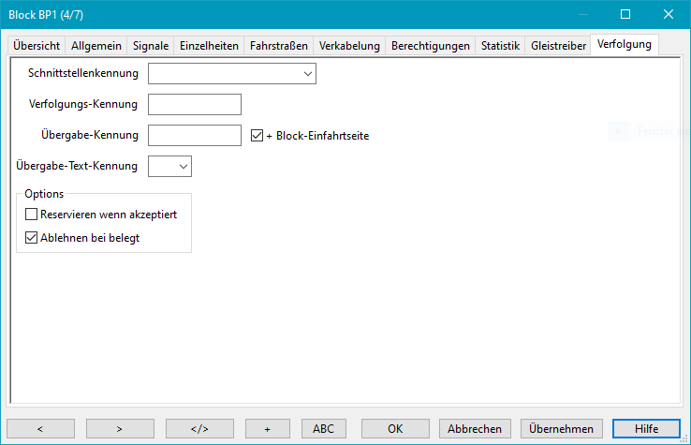
Task: Switch to the Übersicht tab
Action: tap(37, 45)
